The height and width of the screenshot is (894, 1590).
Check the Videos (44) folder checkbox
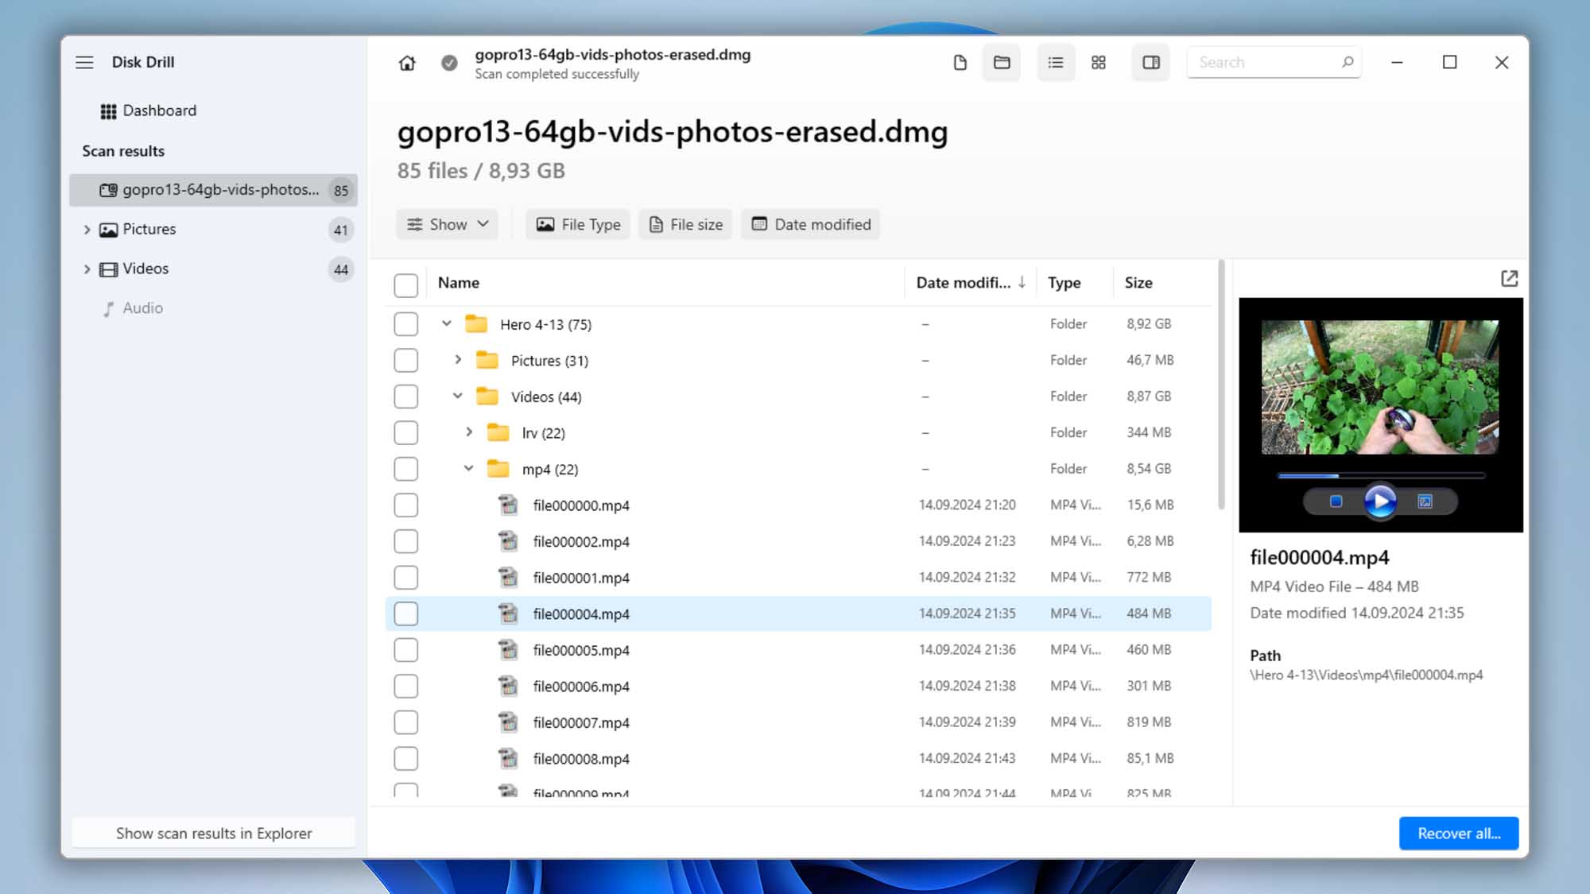click(x=406, y=397)
